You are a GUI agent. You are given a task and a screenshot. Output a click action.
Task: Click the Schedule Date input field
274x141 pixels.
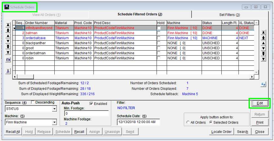pos(138,122)
